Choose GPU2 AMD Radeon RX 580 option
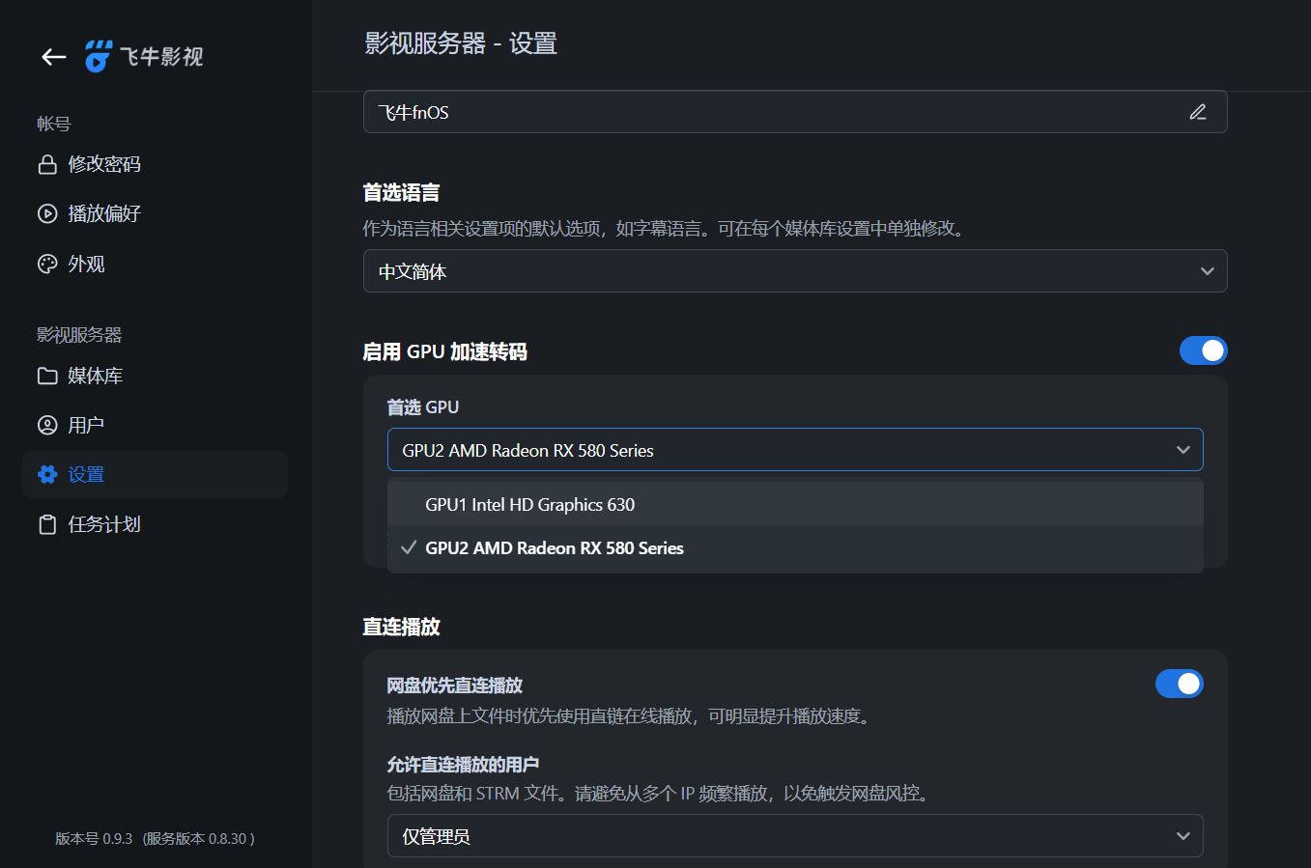This screenshot has width=1311, height=868. [795, 548]
